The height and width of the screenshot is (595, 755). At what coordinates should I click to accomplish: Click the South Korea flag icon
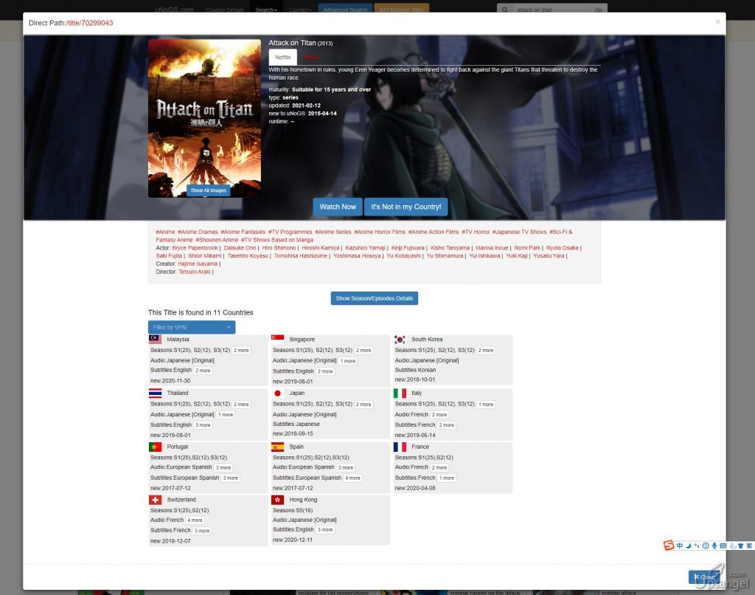400,339
